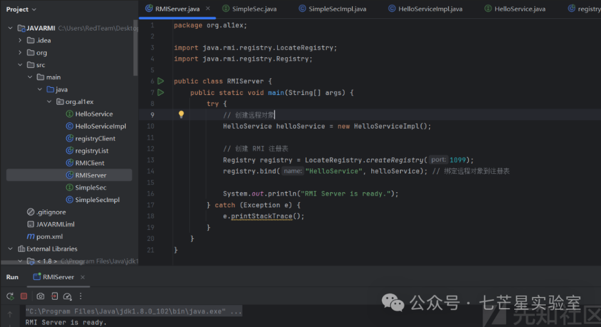Click the profiler gauge icon in Run toolbar
601x327 pixels.
(x=67, y=296)
